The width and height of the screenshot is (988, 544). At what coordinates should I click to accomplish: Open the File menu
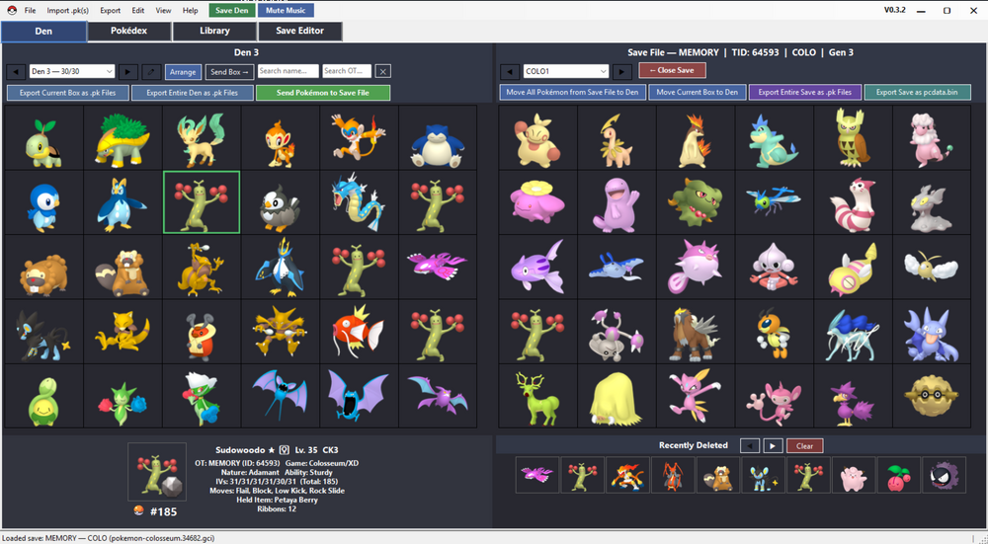click(x=31, y=11)
